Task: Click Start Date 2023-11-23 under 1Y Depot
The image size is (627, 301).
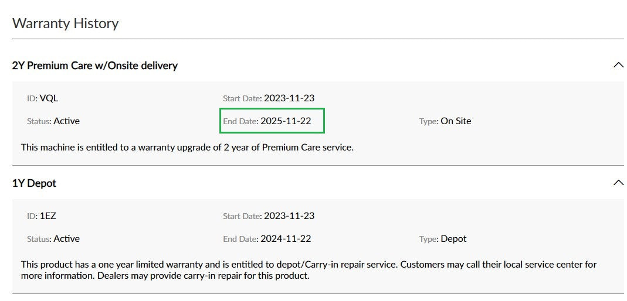Action: 289,216
